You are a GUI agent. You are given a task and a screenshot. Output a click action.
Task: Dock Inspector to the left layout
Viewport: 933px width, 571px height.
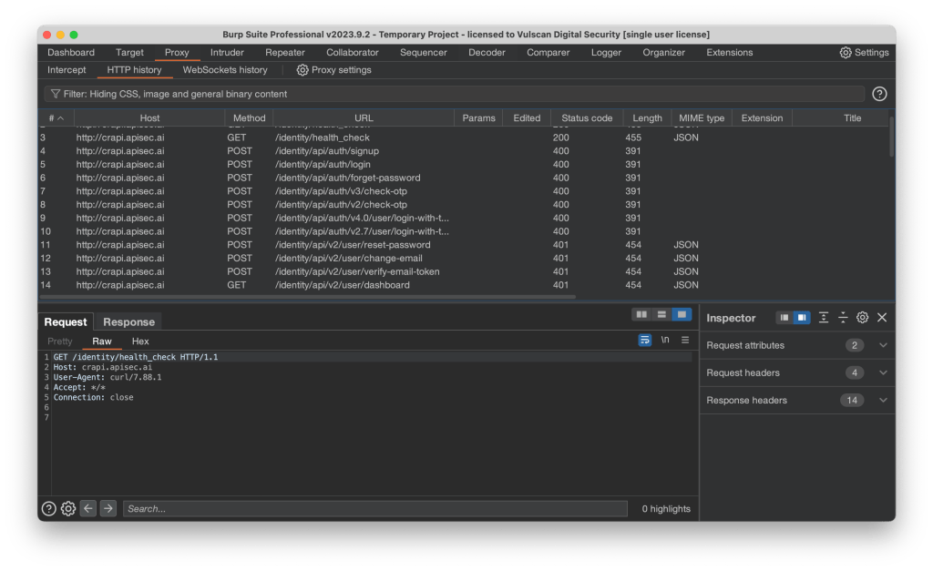(x=784, y=318)
